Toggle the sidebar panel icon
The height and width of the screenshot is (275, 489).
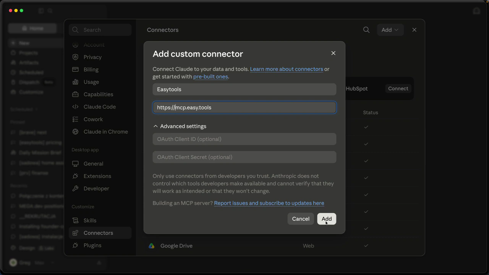(x=41, y=11)
